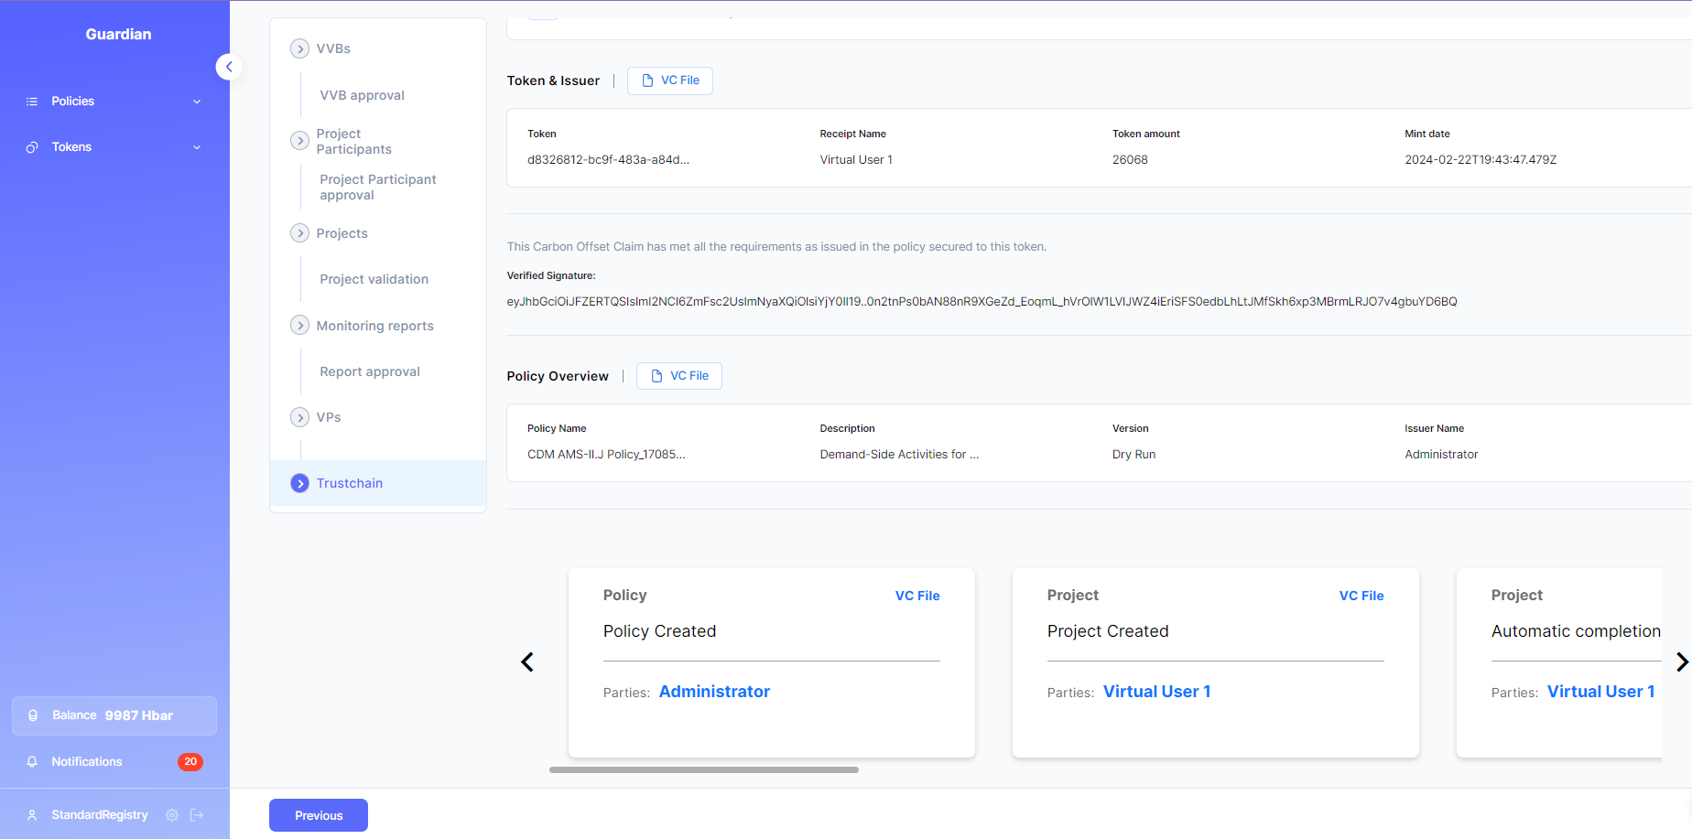Open the Project validation step
1692x839 pixels.
[x=374, y=279]
